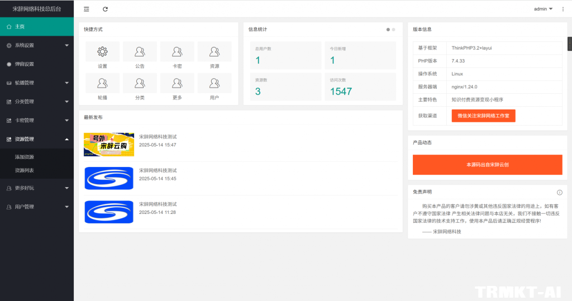Click the sidebar collapse icon in header
This screenshot has width=572, height=301.
pyautogui.click(x=86, y=9)
